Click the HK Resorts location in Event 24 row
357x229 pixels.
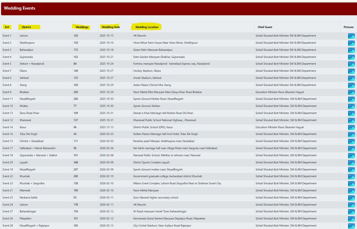tap(140, 205)
